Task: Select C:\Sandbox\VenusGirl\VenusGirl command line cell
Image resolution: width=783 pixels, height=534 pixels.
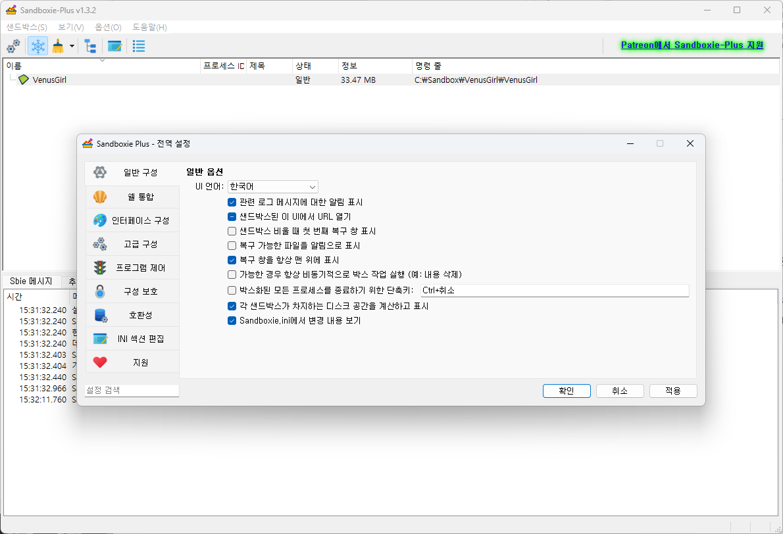Action: 476,80
